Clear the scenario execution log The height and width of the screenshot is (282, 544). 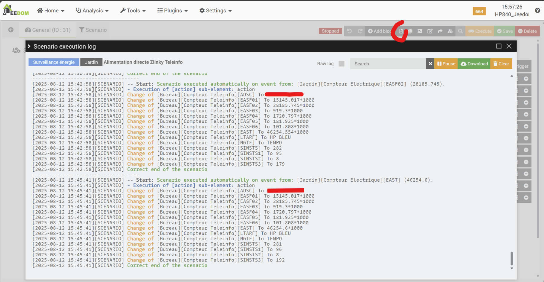pos(501,64)
